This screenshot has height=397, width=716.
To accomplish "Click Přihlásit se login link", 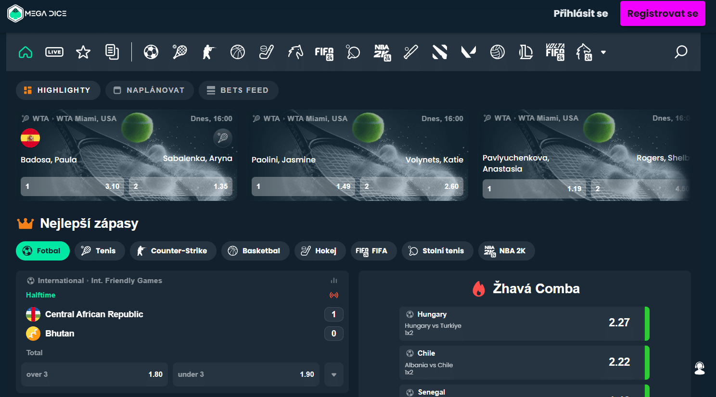I will point(581,13).
